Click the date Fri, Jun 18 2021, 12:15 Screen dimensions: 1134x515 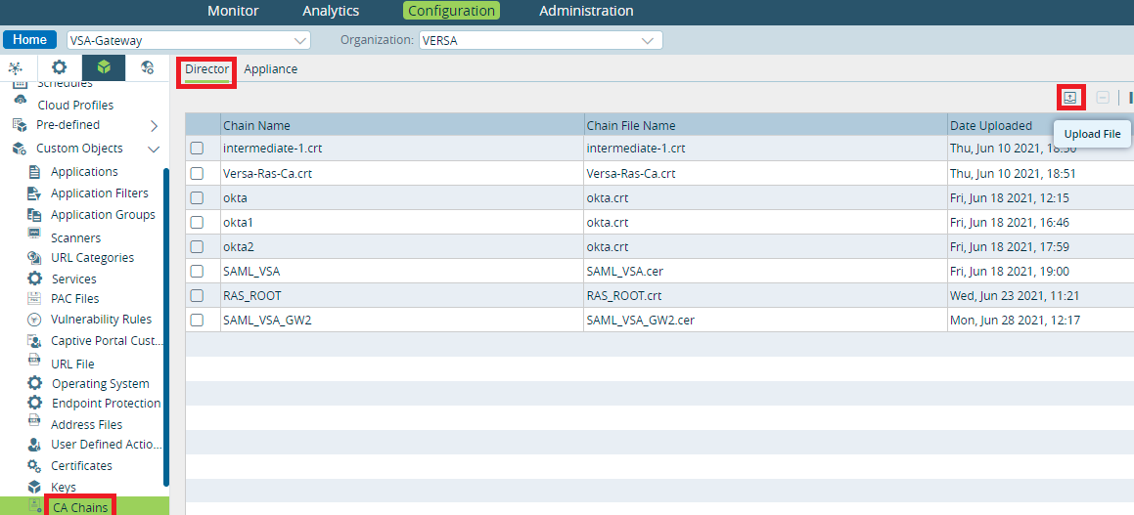[x=1010, y=198]
